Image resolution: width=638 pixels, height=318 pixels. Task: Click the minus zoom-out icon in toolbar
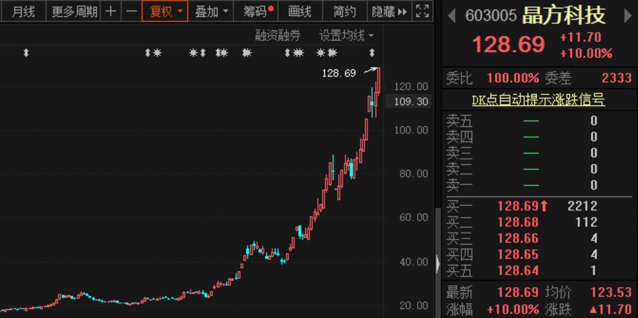(131, 11)
